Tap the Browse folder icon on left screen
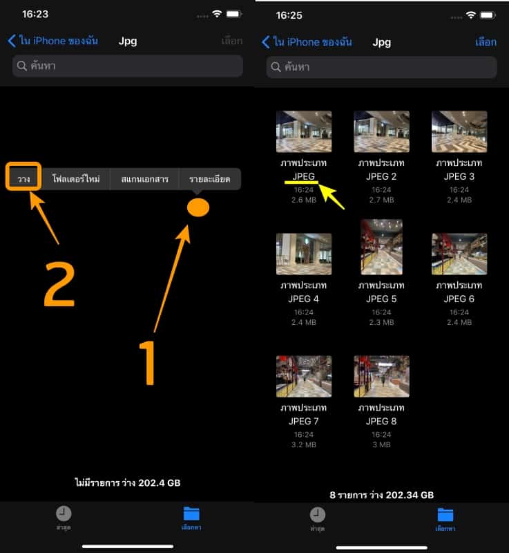Viewport: 509px width, 553px height. [191, 514]
